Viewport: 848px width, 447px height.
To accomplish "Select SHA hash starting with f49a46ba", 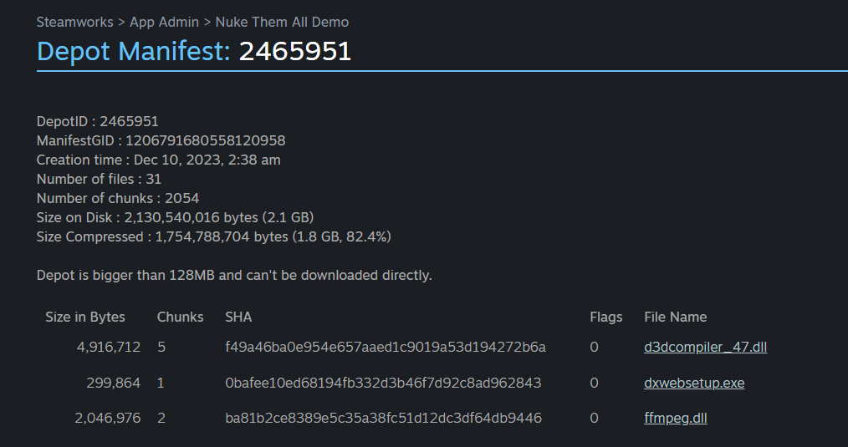I will [386, 347].
